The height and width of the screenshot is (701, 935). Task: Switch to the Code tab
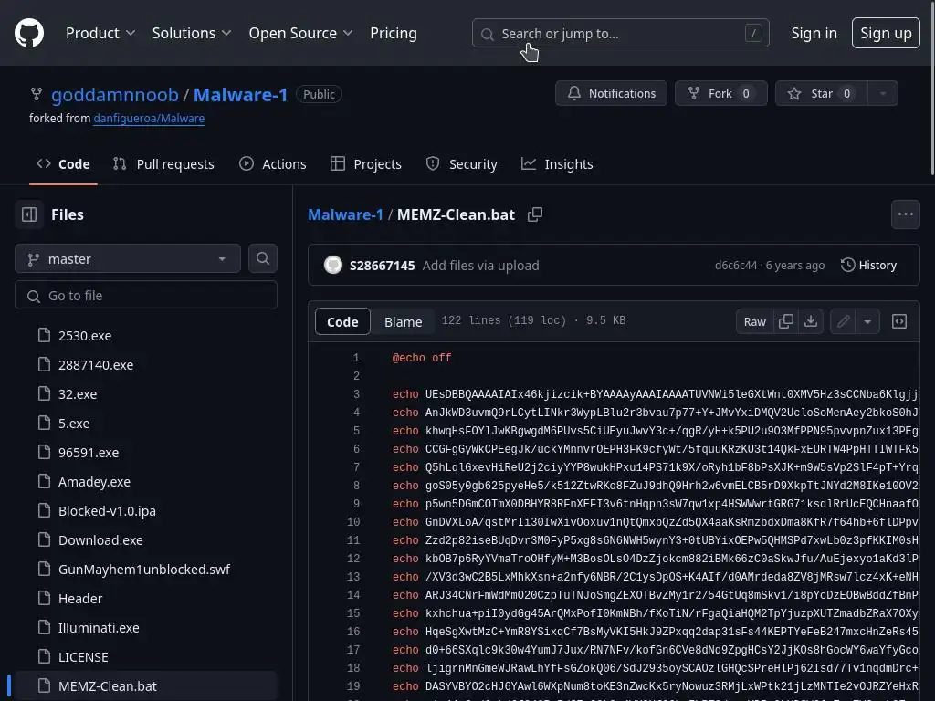point(63,164)
